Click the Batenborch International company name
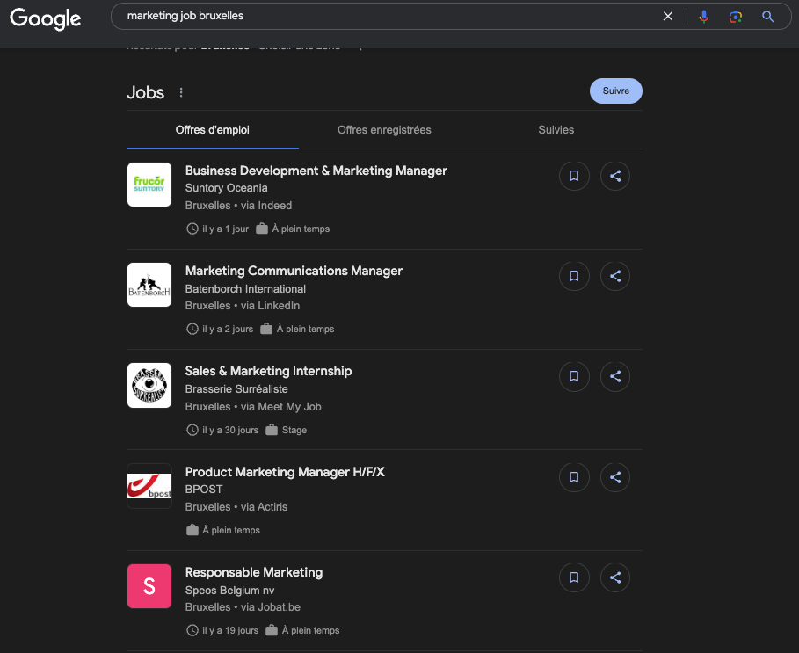Screen dimensions: 799x653 click(x=245, y=289)
